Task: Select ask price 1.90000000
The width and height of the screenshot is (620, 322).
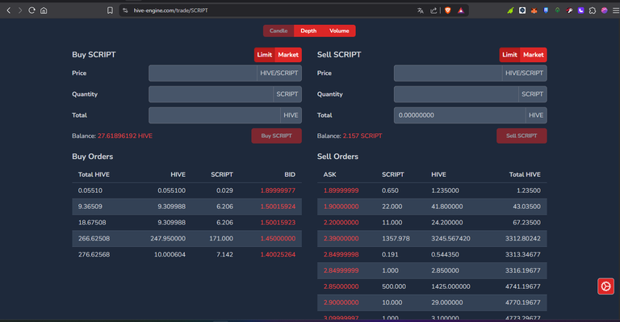Action: 341,207
